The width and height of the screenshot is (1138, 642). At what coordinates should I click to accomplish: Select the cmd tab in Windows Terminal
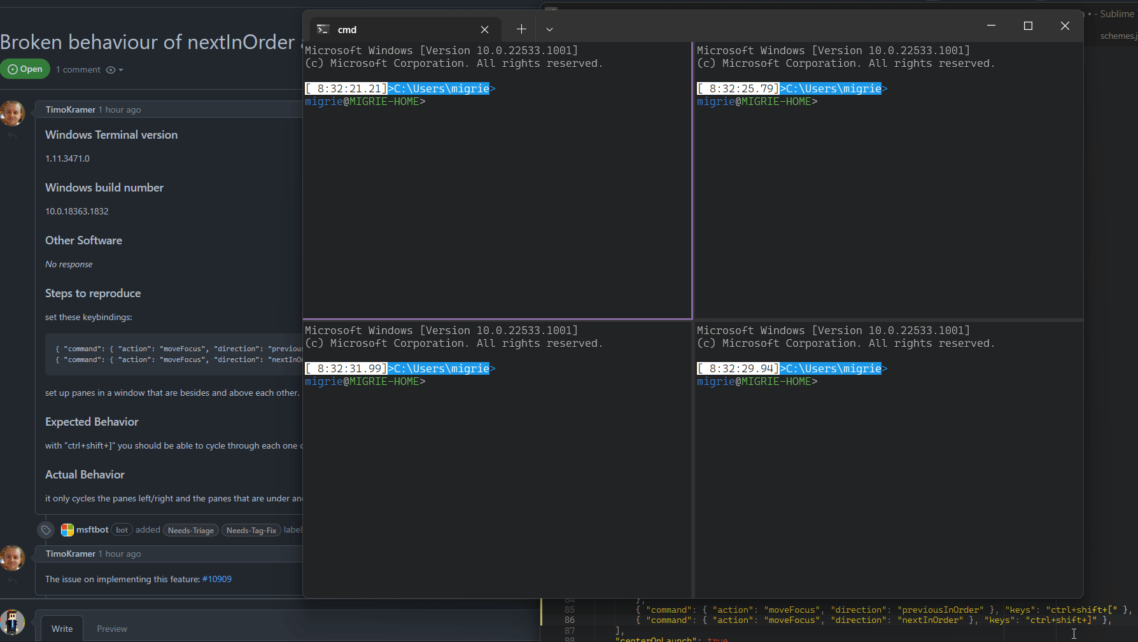coord(405,29)
